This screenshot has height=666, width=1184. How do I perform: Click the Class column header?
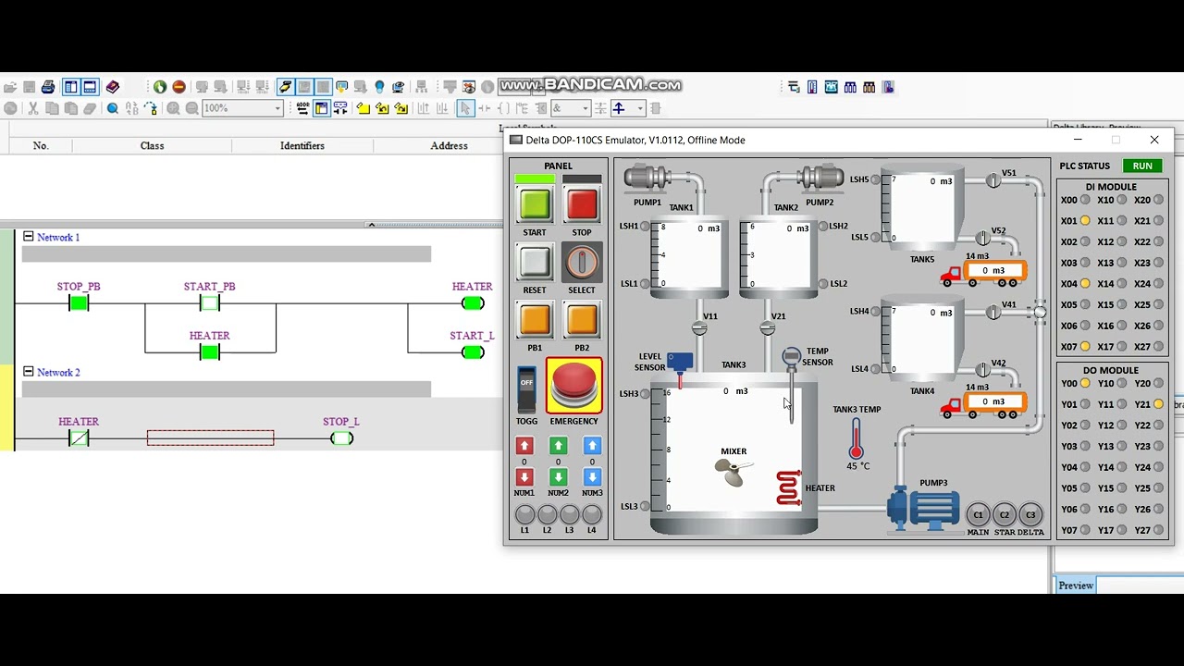[152, 145]
